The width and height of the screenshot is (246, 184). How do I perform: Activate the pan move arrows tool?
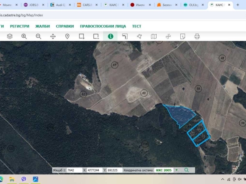[53, 36]
